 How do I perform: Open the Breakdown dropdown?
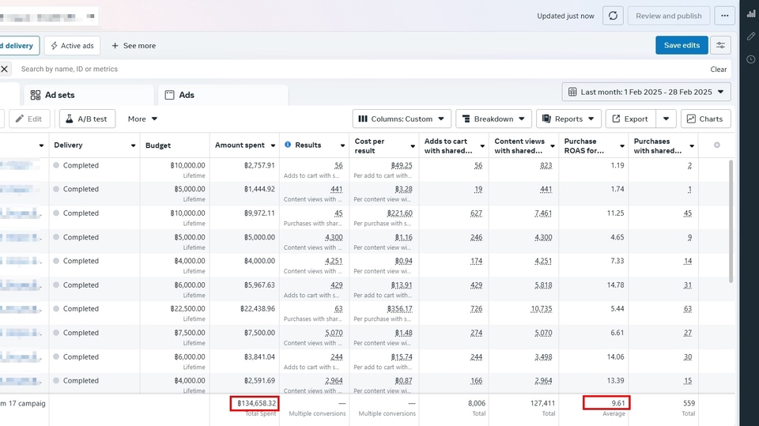(493, 119)
